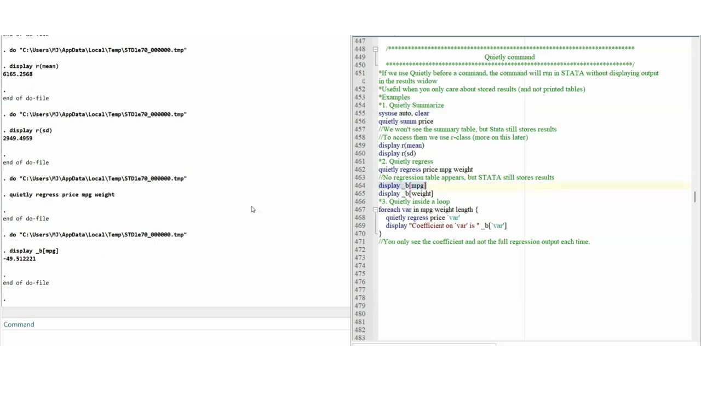
Task: Place cursor on 'quietly summ price' line
Action: click(406, 121)
